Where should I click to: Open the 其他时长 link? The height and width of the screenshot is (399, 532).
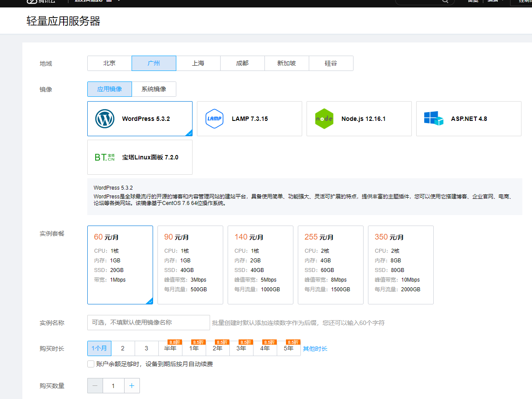pos(315,349)
